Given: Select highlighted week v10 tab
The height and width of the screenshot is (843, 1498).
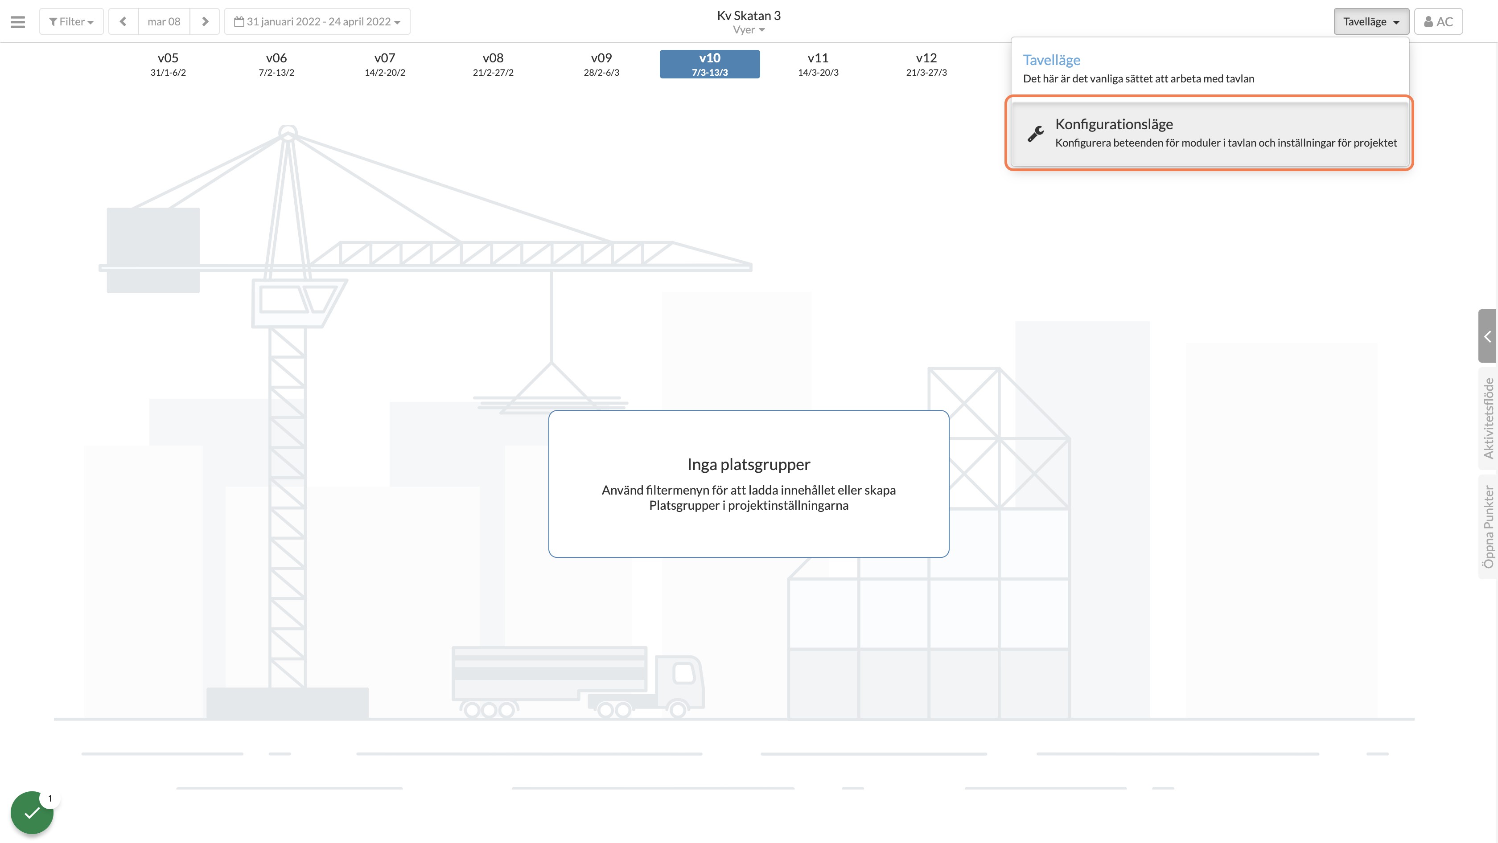Looking at the screenshot, I should pos(709,64).
